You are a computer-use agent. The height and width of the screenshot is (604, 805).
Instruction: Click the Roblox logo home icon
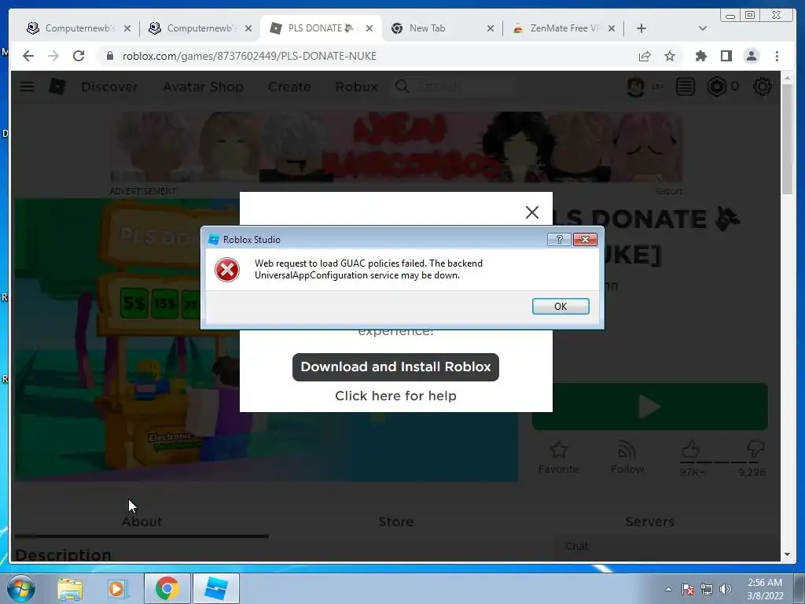tap(57, 87)
